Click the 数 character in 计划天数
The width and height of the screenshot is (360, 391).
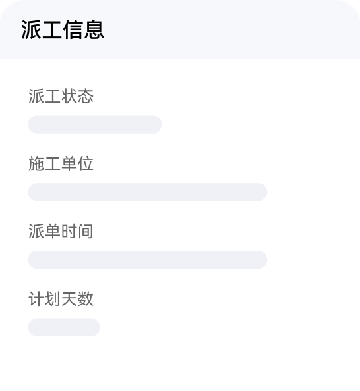(86, 299)
